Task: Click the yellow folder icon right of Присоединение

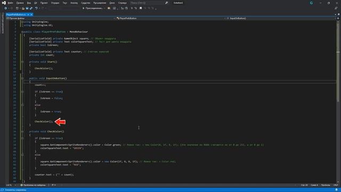Action: [109, 9]
